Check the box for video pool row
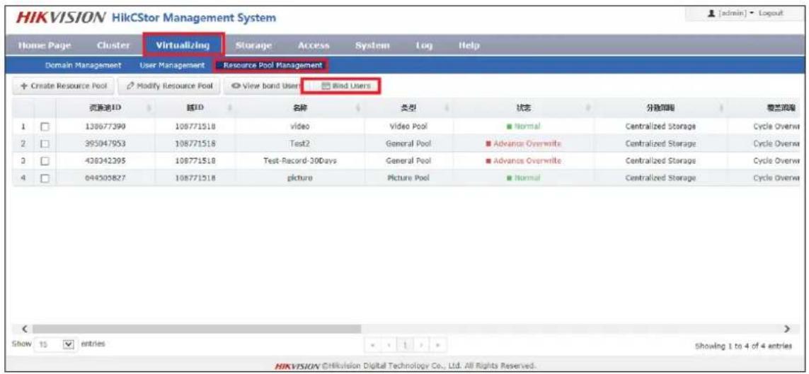Viewport: 809px width, 374px height. tap(45, 127)
